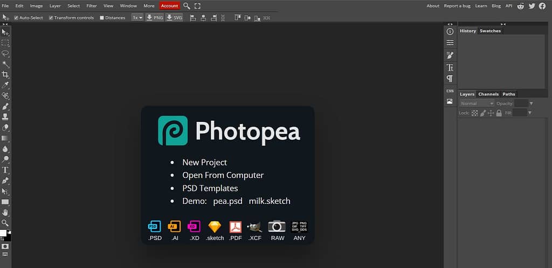
Task: Toggle Quick Mask mode icon
Action: [5, 246]
